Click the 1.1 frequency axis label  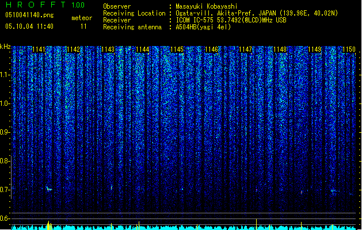[4, 75]
